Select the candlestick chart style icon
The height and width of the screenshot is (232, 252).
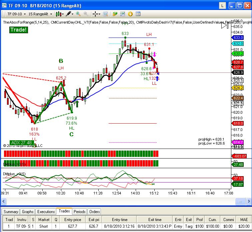tap(59, 14)
